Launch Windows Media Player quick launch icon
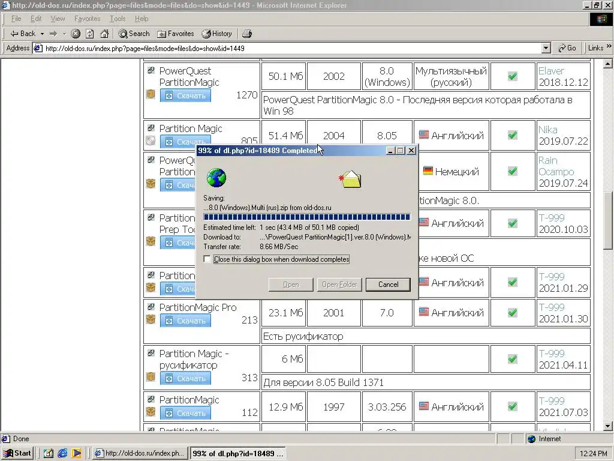The width and height of the screenshot is (614, 461). pos(76,453)
